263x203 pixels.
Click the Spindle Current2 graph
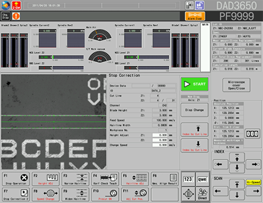pyautogui.click(x=47, y=40)
